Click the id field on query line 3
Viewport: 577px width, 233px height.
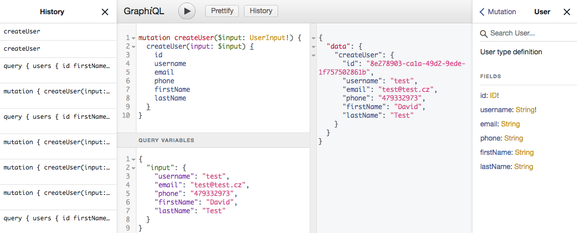[158, 55]
